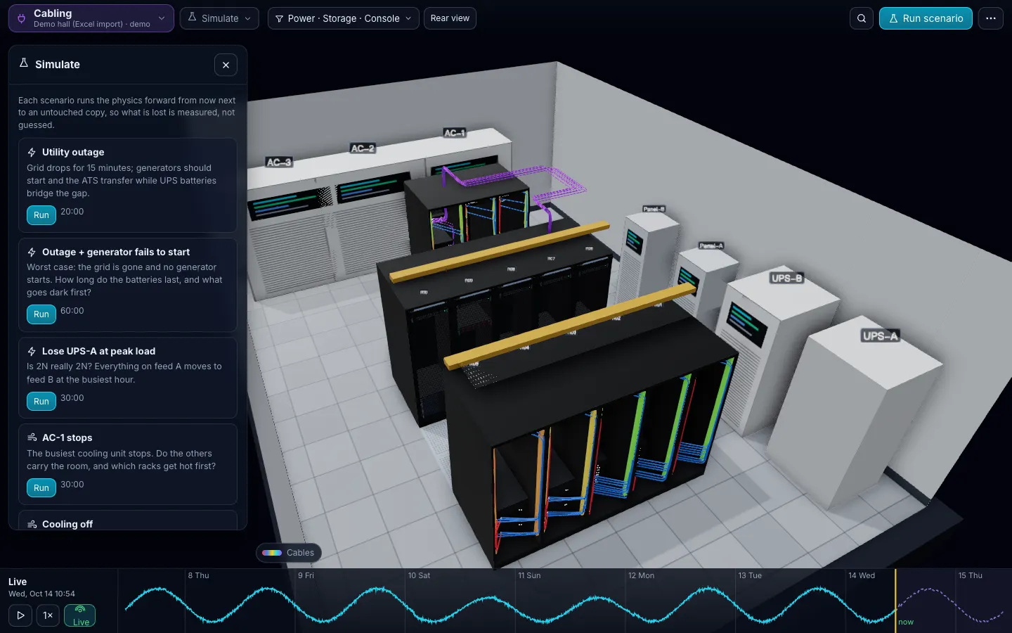Toggle the Cables color legend pill
This screenshot has width=1012, height=633.
point(288,553)
